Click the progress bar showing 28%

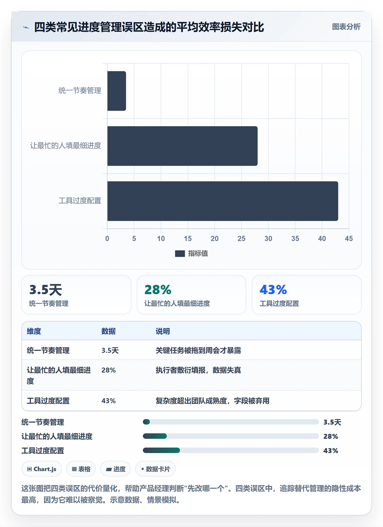click(231, 436)
